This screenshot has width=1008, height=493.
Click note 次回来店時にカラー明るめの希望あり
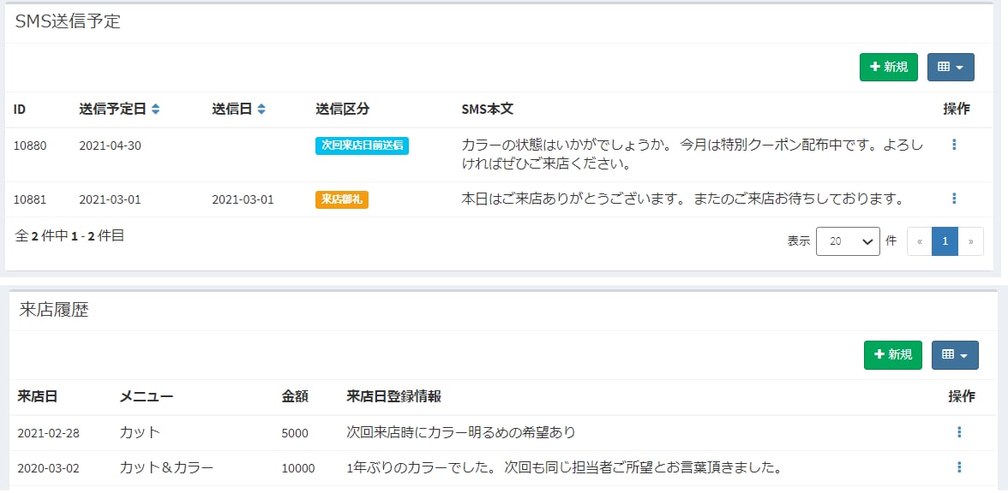tap(461, 433)
